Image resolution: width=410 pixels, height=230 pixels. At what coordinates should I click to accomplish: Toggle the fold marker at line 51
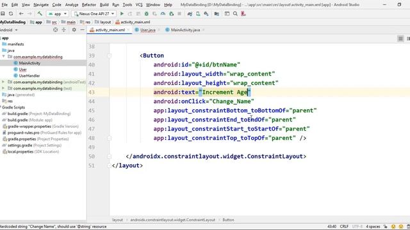click(110, 165)
